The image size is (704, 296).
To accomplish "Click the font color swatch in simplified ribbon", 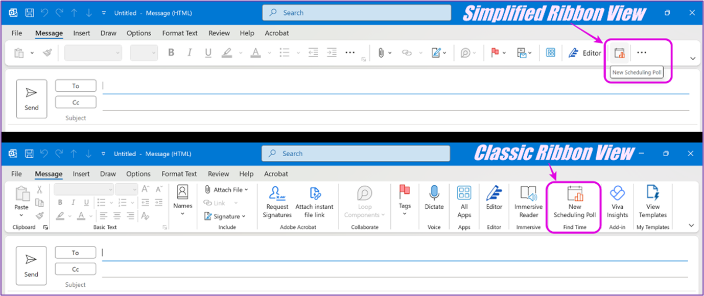I will point(255,53).
